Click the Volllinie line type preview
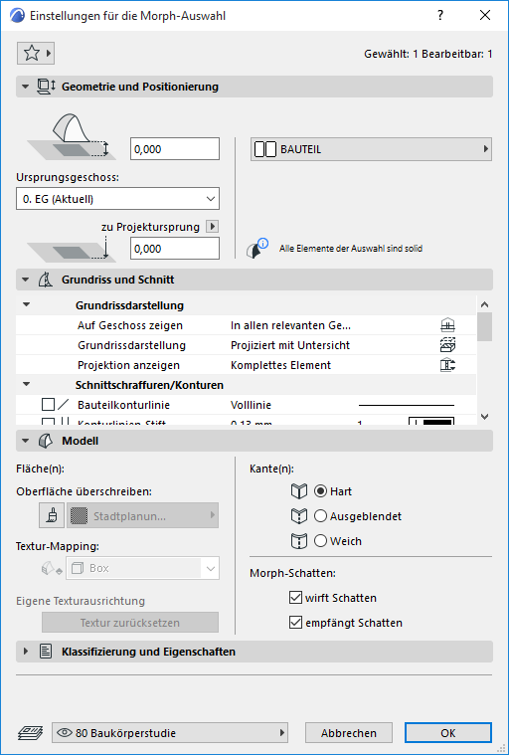Image resolution: width=509 pixels, height=755 pixels. point(407,406)
